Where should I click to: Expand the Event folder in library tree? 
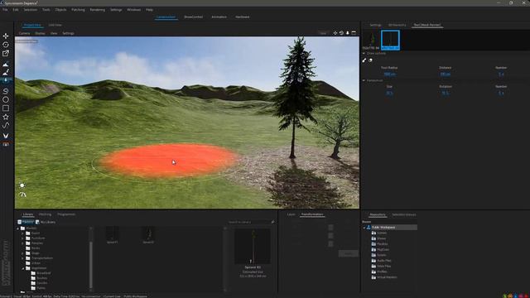(23, 233)
